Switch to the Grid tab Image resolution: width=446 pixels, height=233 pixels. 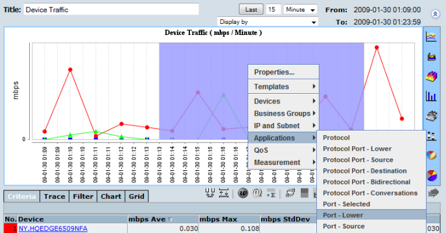(137, 196)
